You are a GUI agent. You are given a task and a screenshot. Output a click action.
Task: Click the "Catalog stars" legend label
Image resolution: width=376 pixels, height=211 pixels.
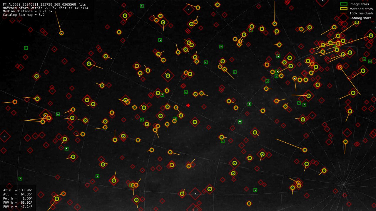click(x=360, y=18)
